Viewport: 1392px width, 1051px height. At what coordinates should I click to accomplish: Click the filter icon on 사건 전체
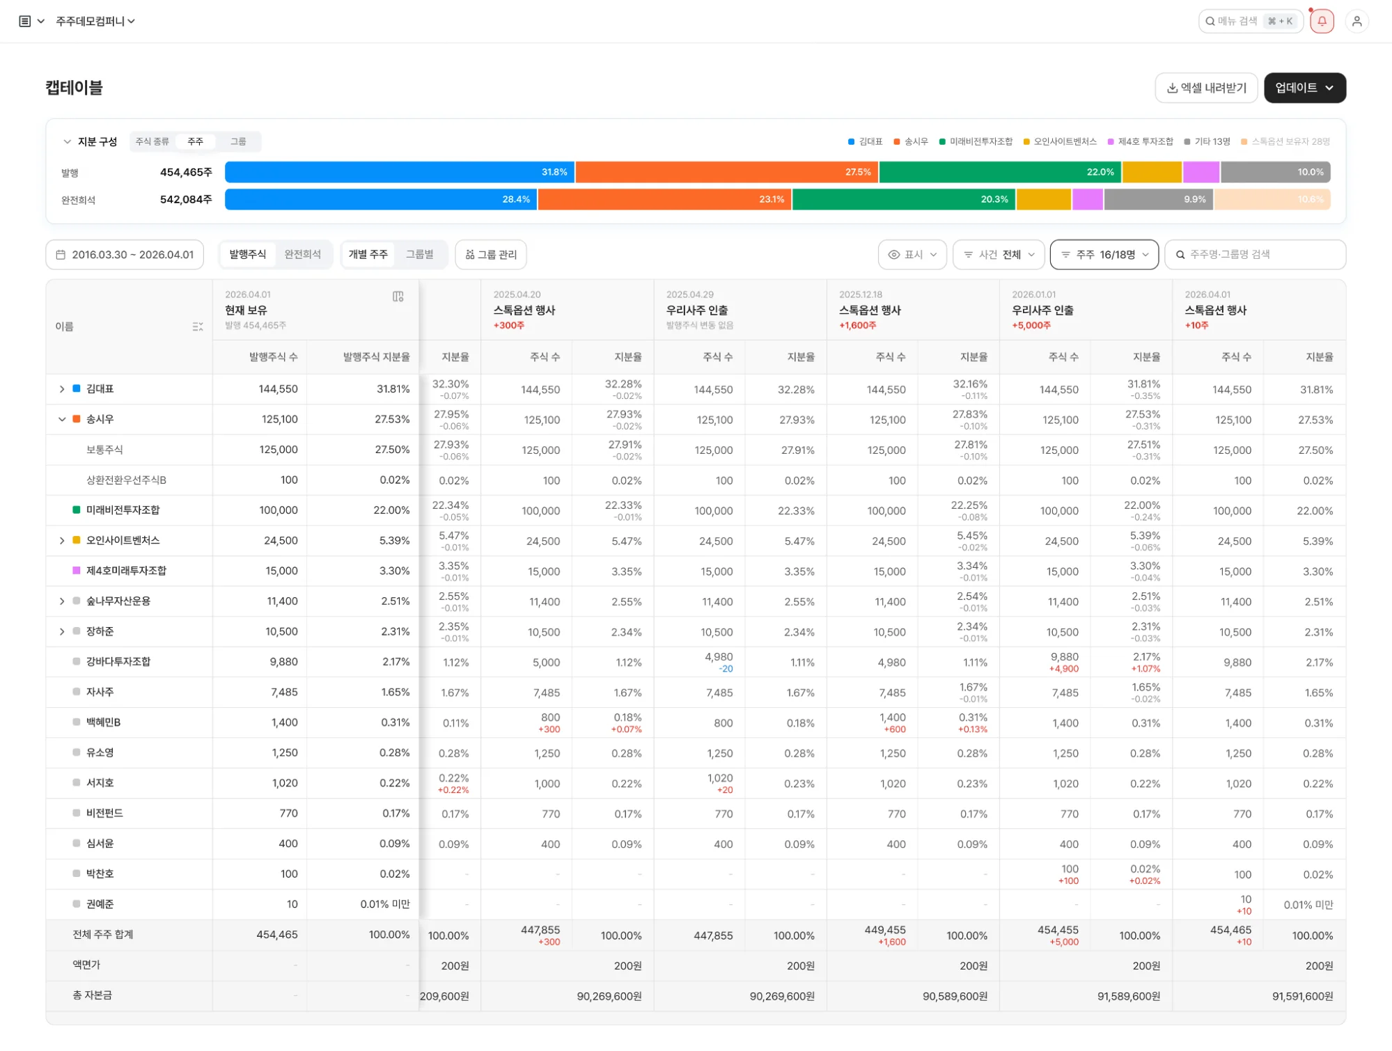click(968, 255)
